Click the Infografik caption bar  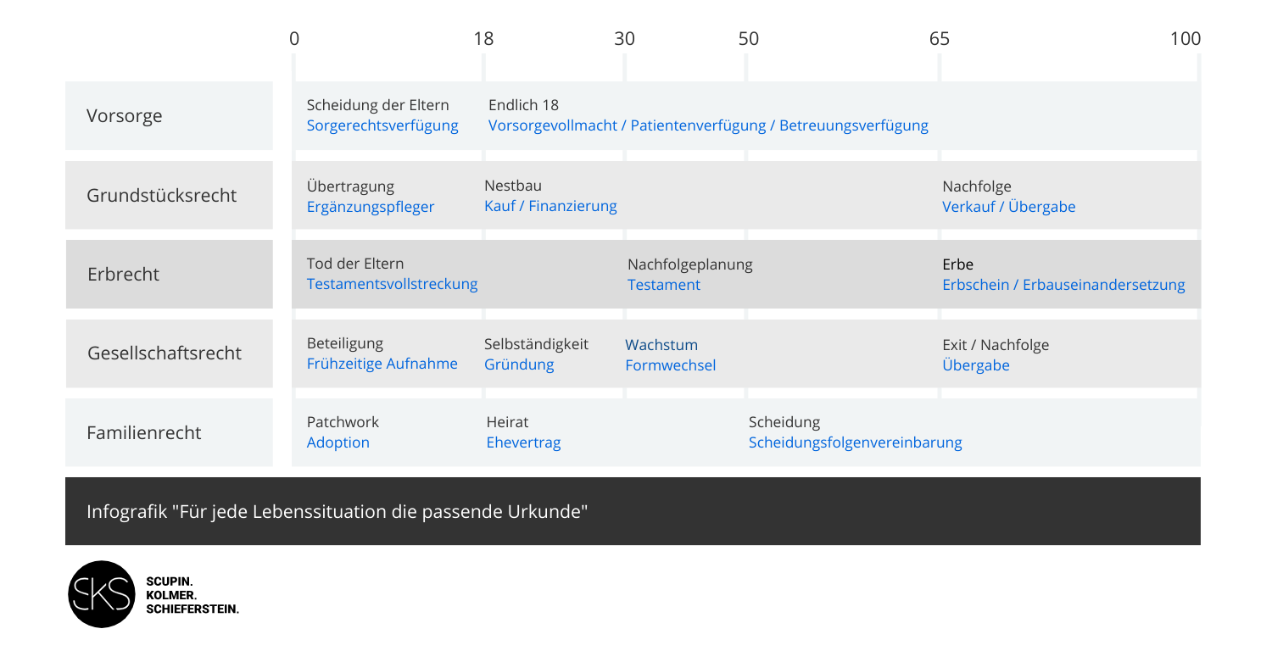coord(633,512)
